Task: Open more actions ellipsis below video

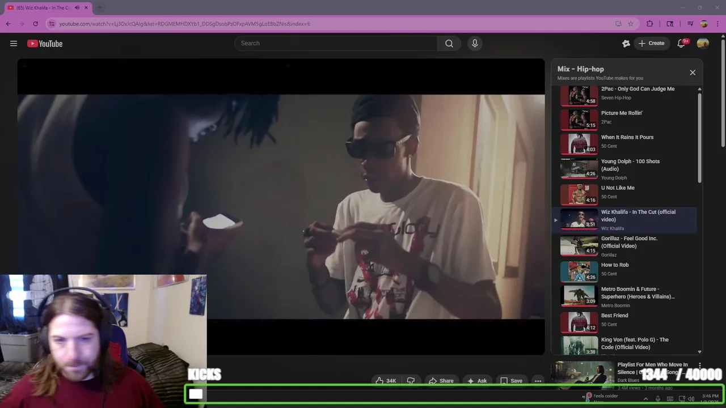Action: point(538,381)
